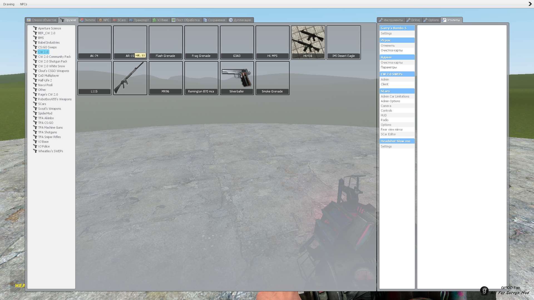Open the Options tab
Image resolution: width=534 pixels, height=300 pixels.
431,20
